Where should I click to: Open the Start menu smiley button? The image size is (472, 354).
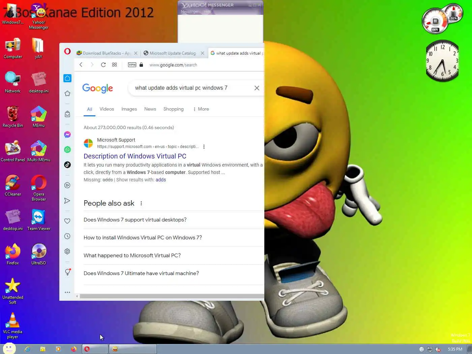tap(9, 349)
